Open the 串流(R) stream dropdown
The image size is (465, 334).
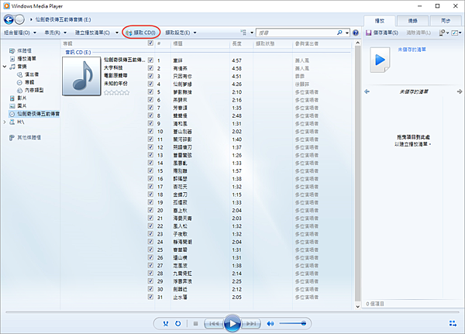56,33
